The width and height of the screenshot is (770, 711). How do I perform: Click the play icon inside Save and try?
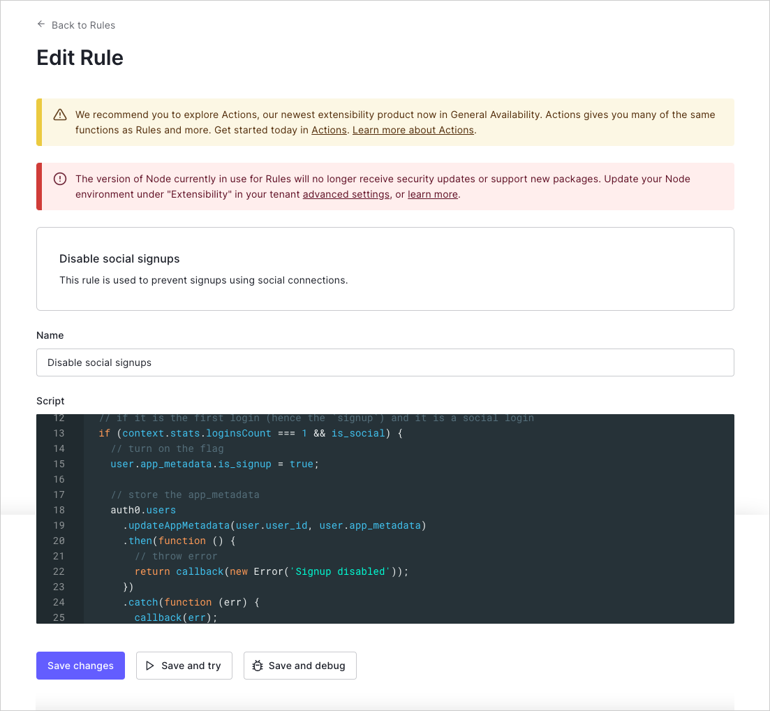tap(150, 665)
